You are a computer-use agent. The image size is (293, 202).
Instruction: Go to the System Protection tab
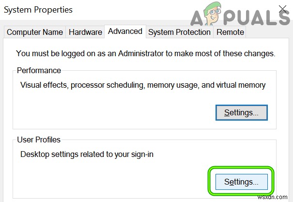coord(179,32)
